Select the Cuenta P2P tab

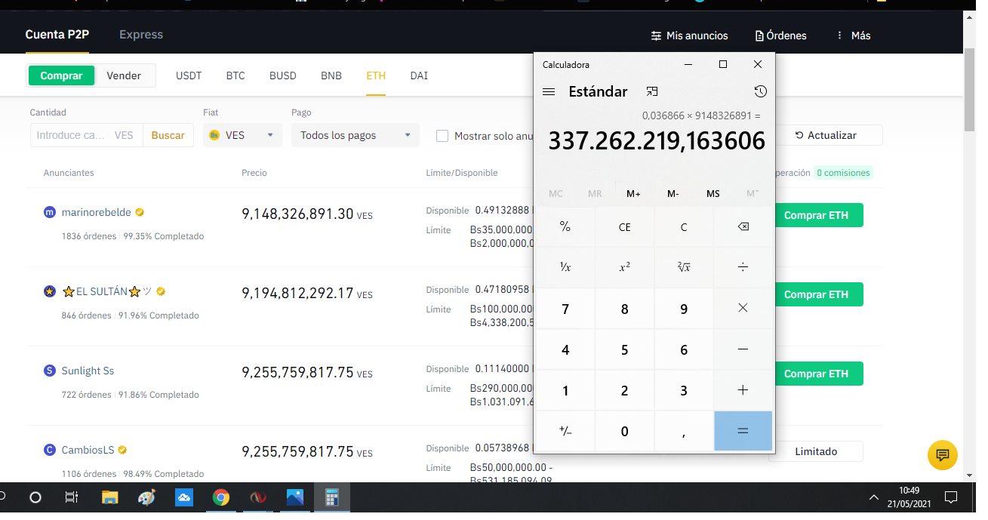point(57,34)
